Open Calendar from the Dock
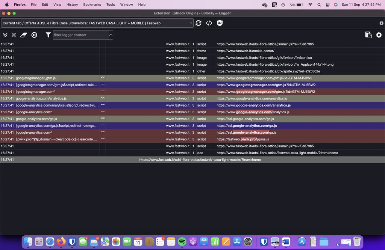The width and height of the screenshot is (385, 250). tap(138, 242)
